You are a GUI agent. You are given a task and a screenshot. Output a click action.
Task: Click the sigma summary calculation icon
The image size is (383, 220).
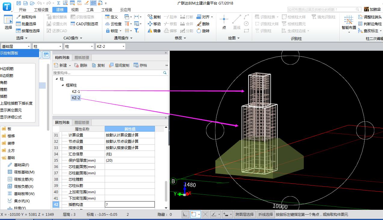(58, 3)
